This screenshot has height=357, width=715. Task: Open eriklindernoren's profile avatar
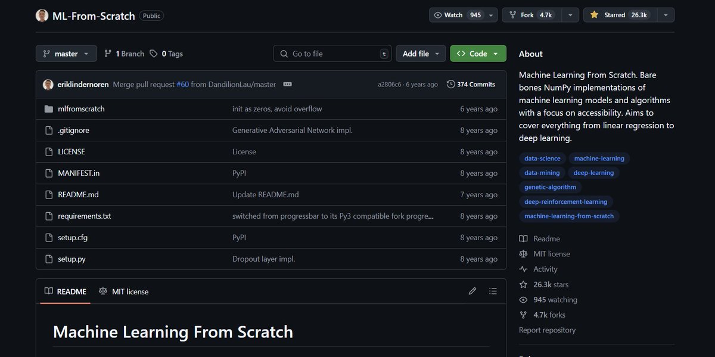coord(48,84)
